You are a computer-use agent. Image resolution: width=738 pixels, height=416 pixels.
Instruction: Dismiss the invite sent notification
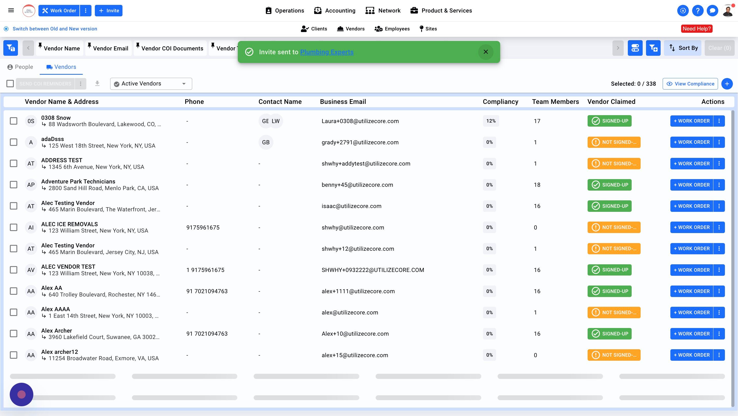tap(486, 52)
